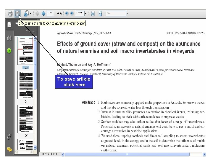Image resolution: width=213 pixels, height=160 pixels.
Task: Click the document horizontal scrollbar thumb
Action: 127,154
